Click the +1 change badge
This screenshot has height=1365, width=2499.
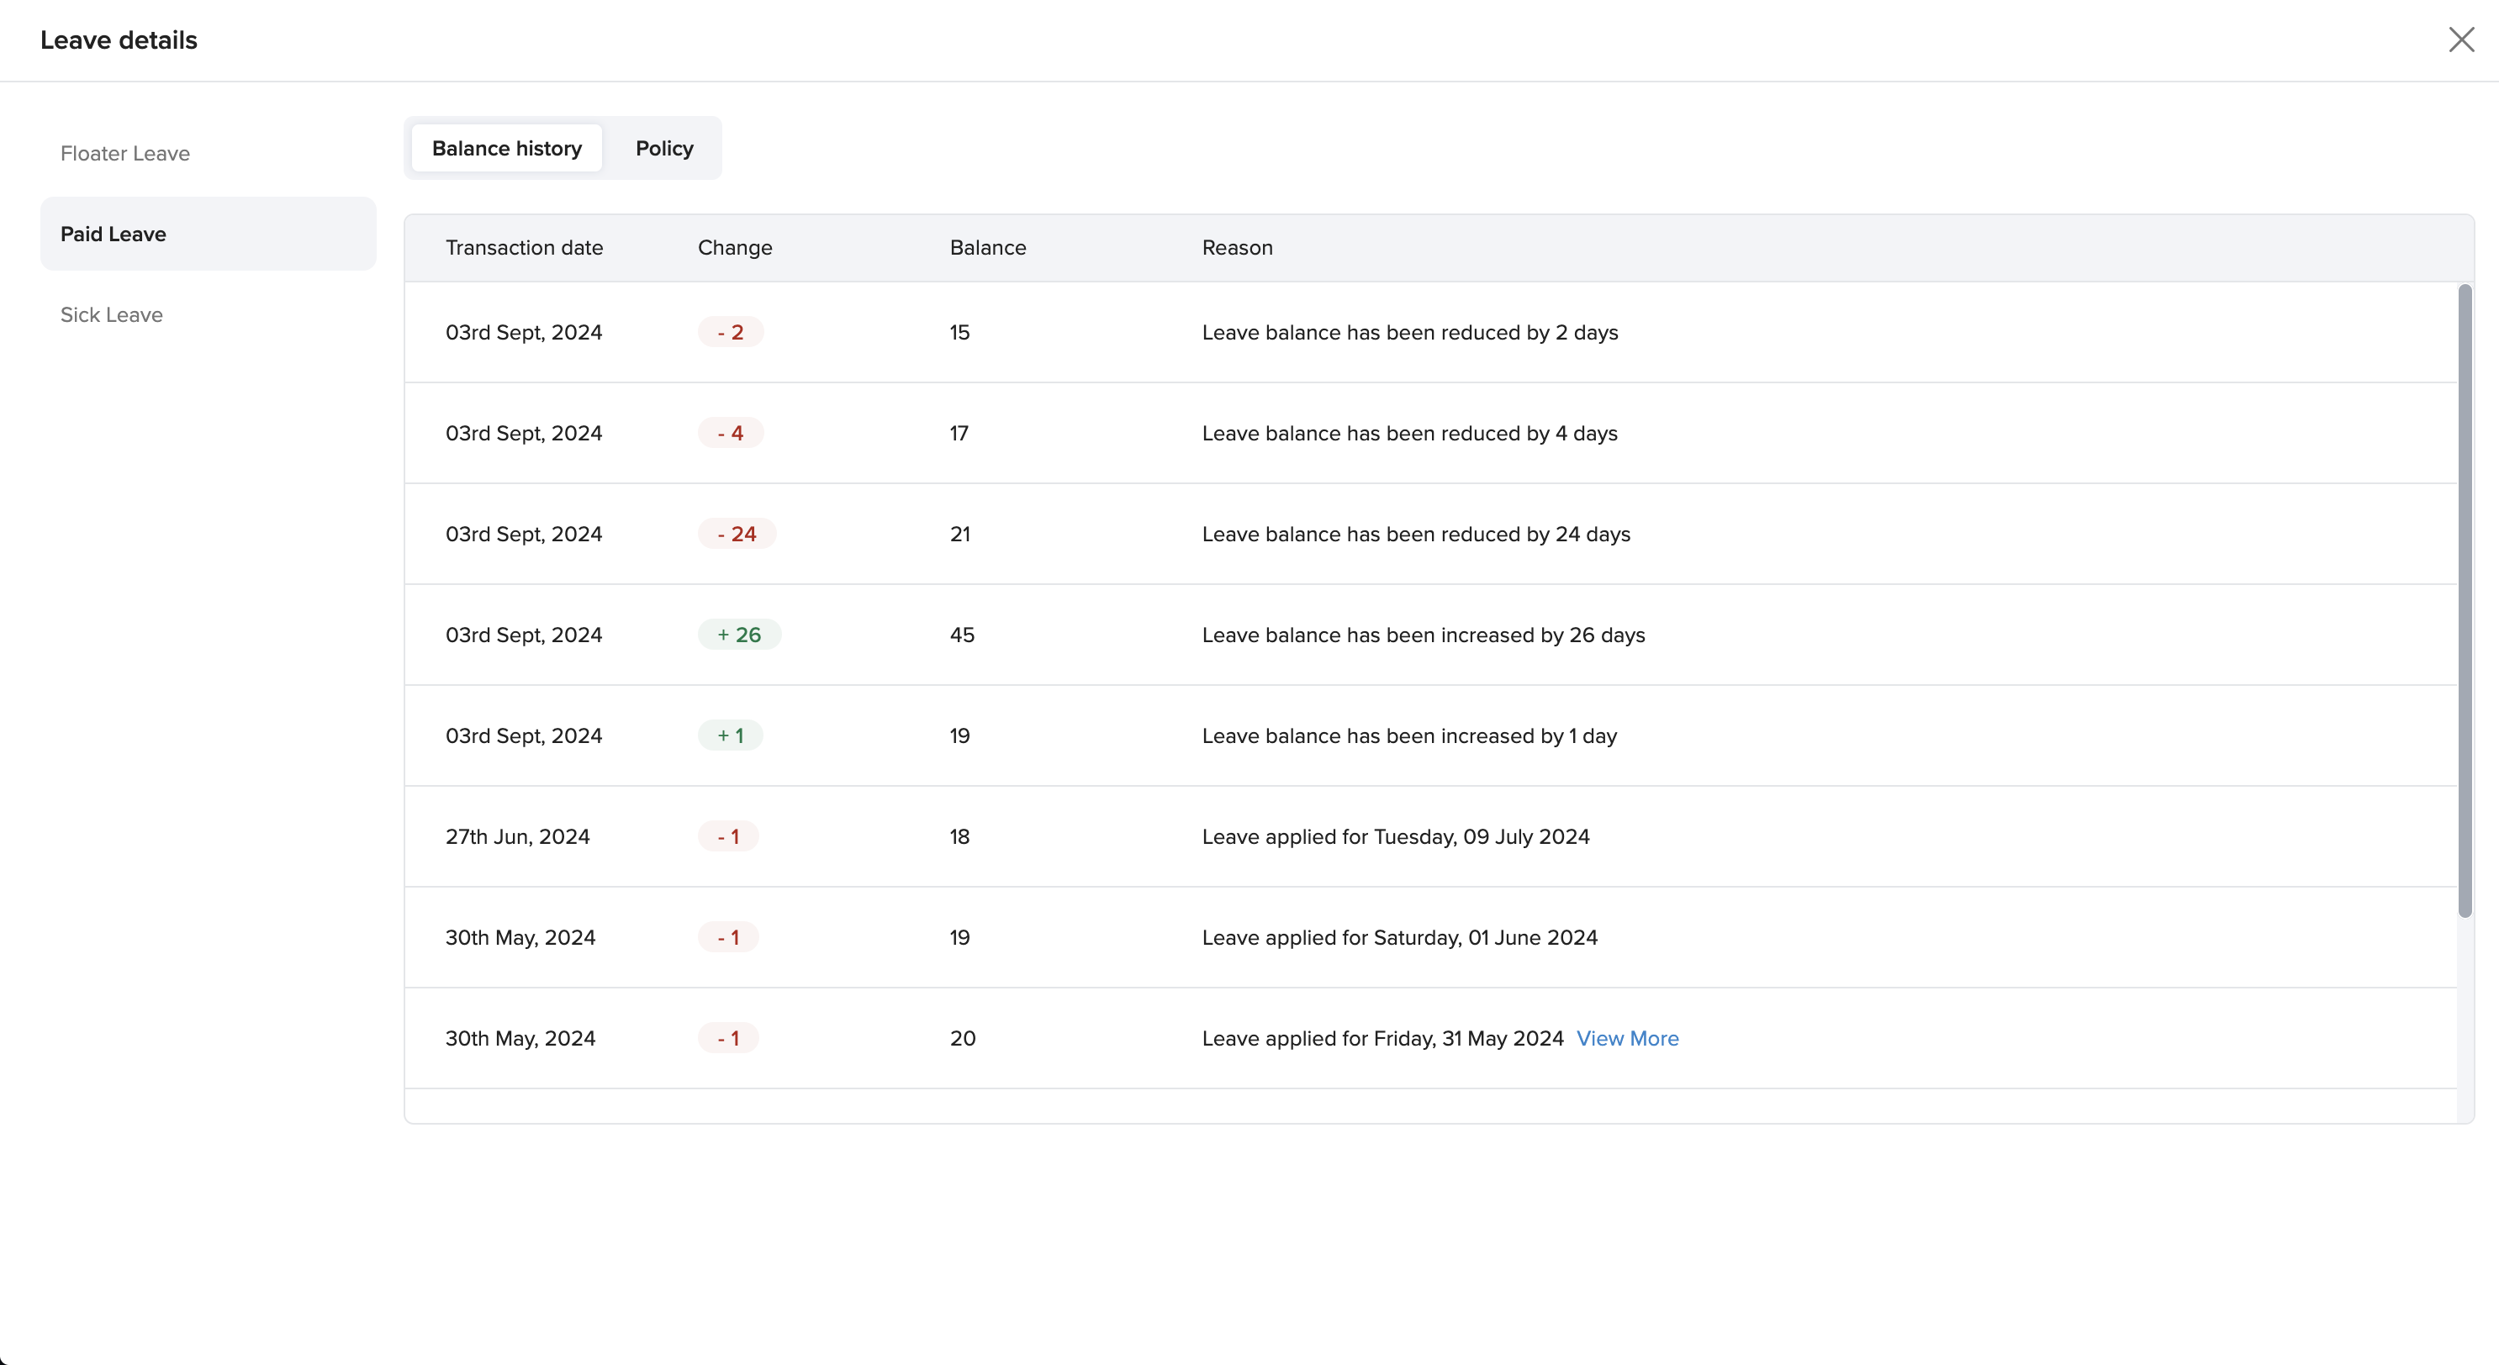pyautogui.click(x=731, y=735)
